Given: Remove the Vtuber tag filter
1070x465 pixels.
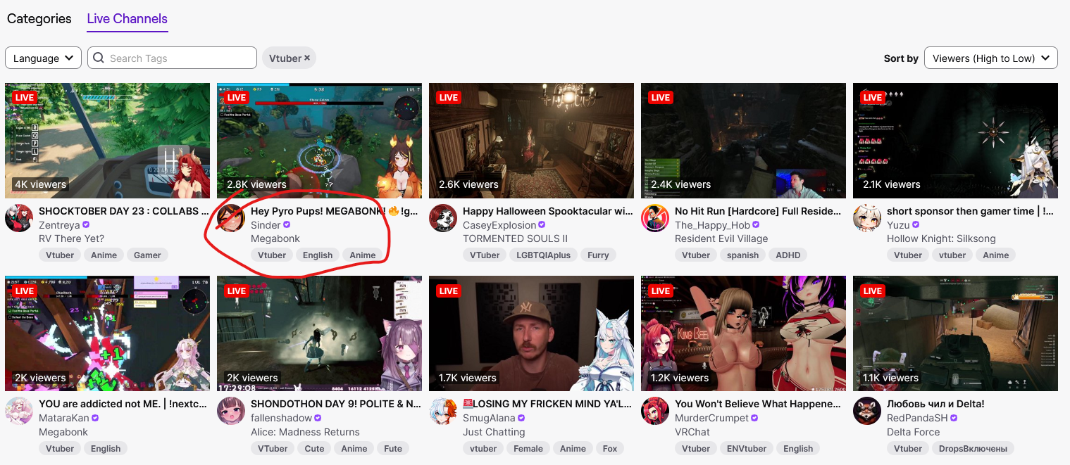Looking at the screenshot, I should 307,58.
